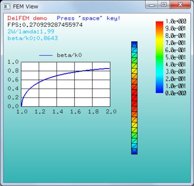This screenshot has height=186, width=194.
Task: Click the 4.0e-001 colorbar label
Action: (175, 64)
